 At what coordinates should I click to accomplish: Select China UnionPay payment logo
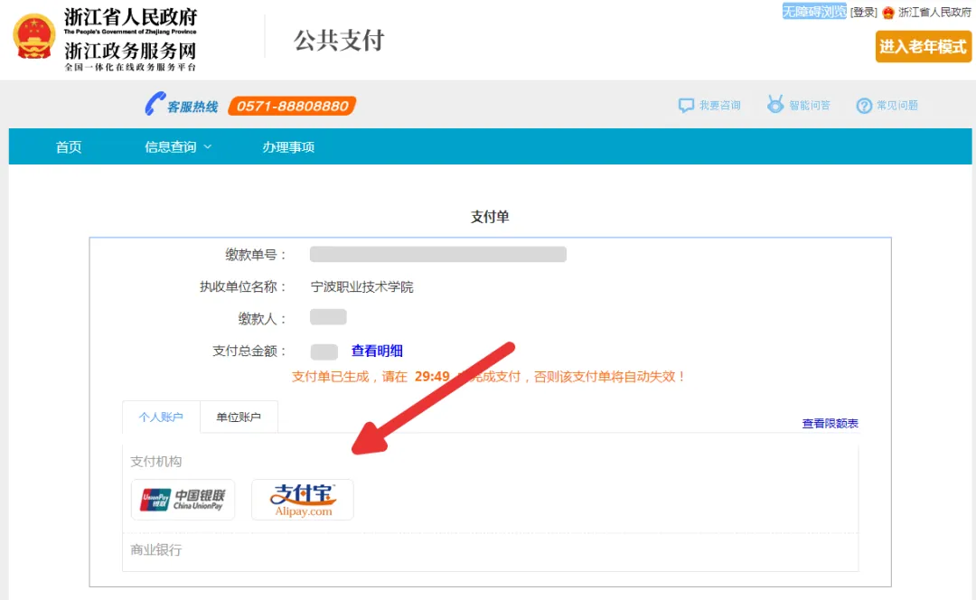coord(183,500)
